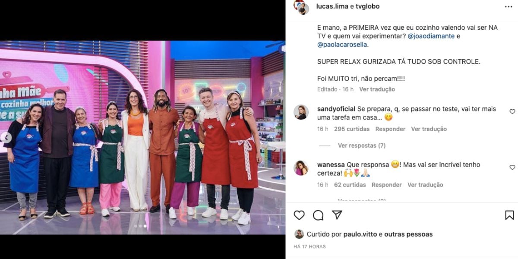Select the carousel pagination dots

click(x=140, y=226)
